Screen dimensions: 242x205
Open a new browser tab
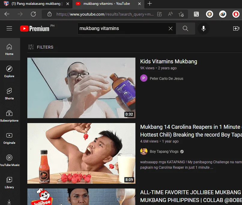pyautogui.click(x=150, y=4)
